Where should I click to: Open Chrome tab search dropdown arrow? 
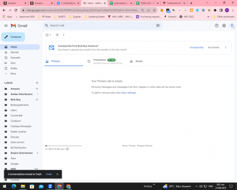207,3
